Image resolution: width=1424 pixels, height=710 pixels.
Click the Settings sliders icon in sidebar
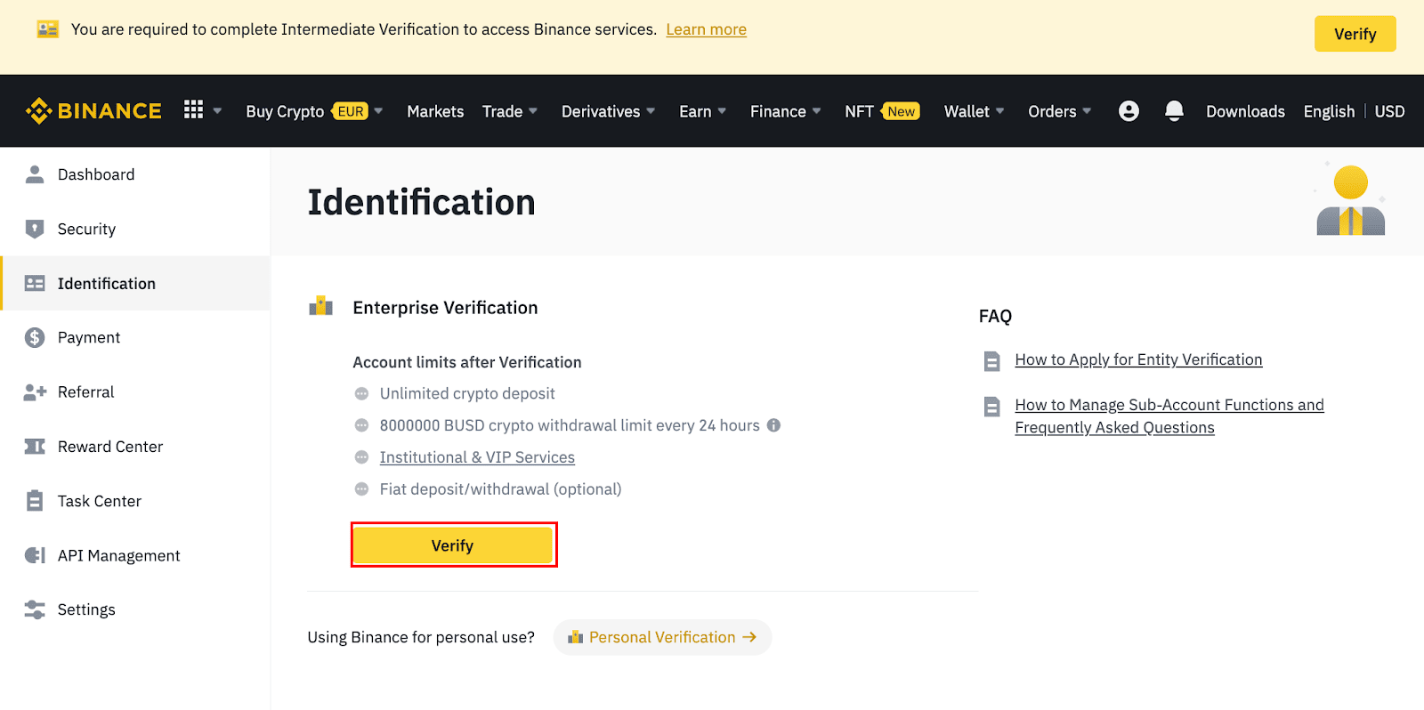click(x=35, y=609)
